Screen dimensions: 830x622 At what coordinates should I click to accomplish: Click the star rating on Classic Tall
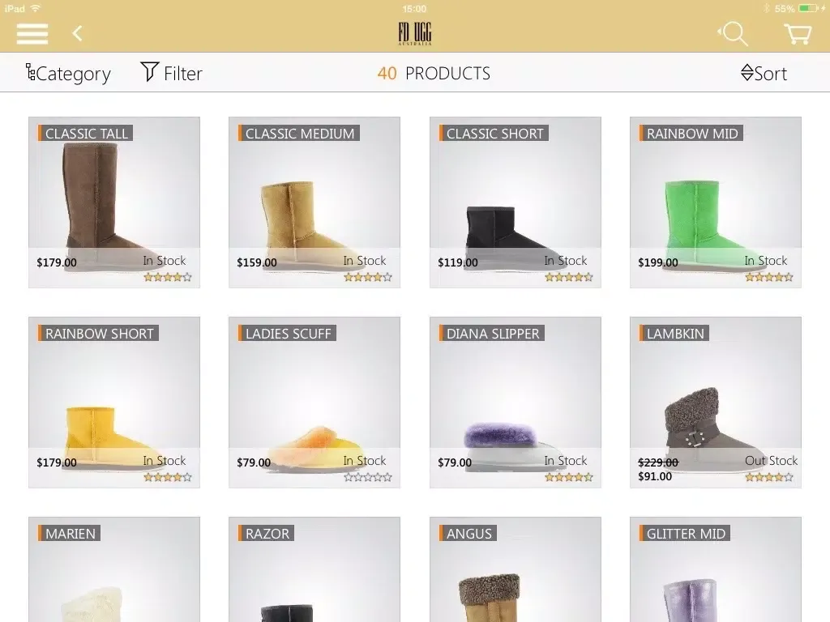tap(167, 277)
